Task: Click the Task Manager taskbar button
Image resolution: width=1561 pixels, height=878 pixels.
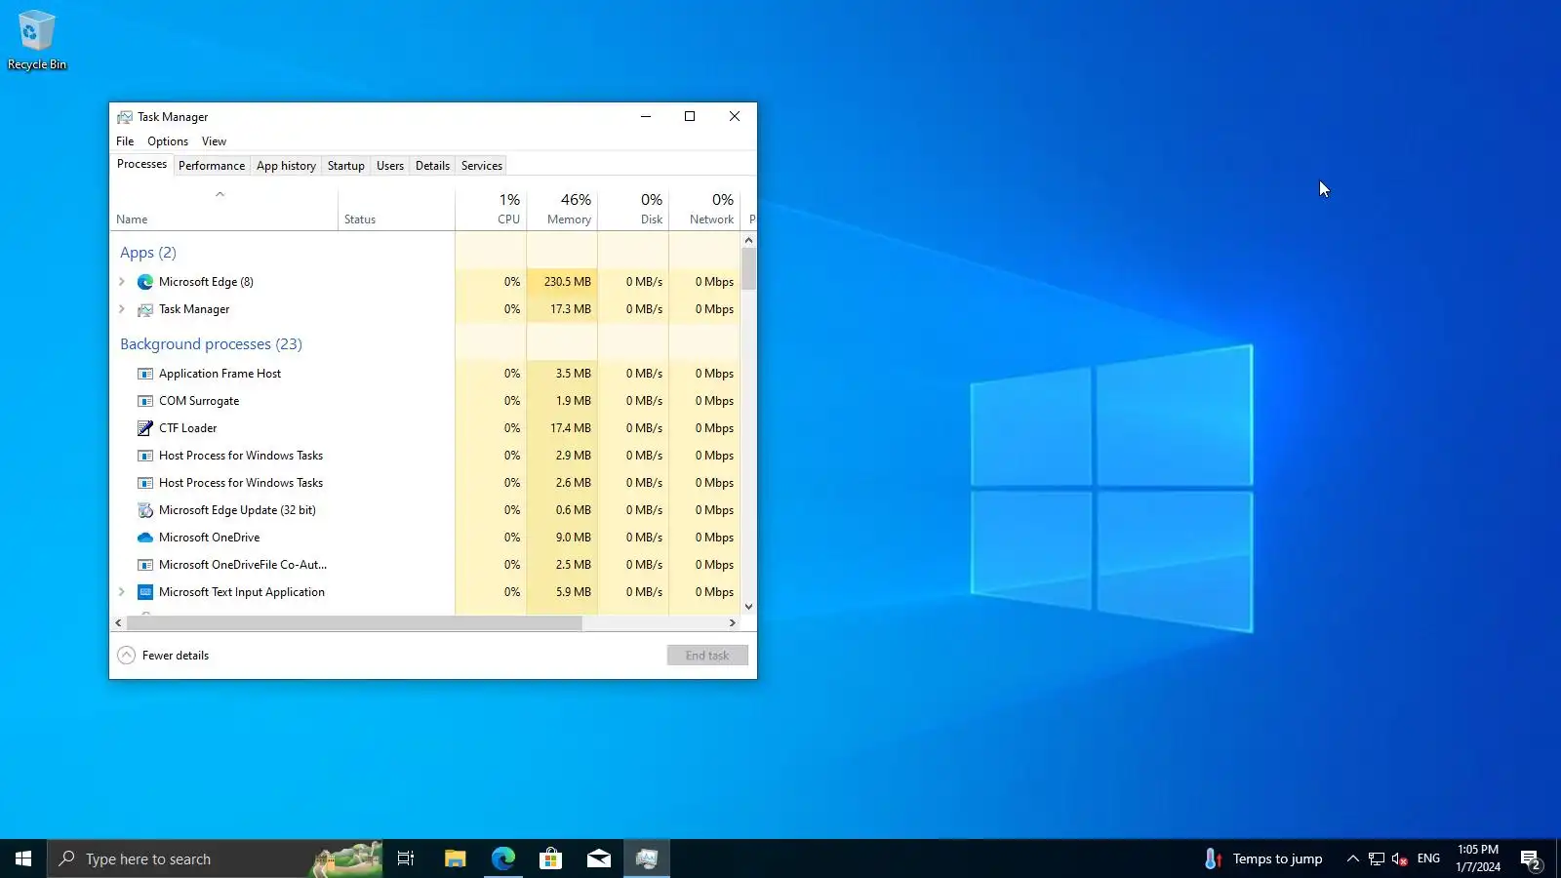Action: 646,858
